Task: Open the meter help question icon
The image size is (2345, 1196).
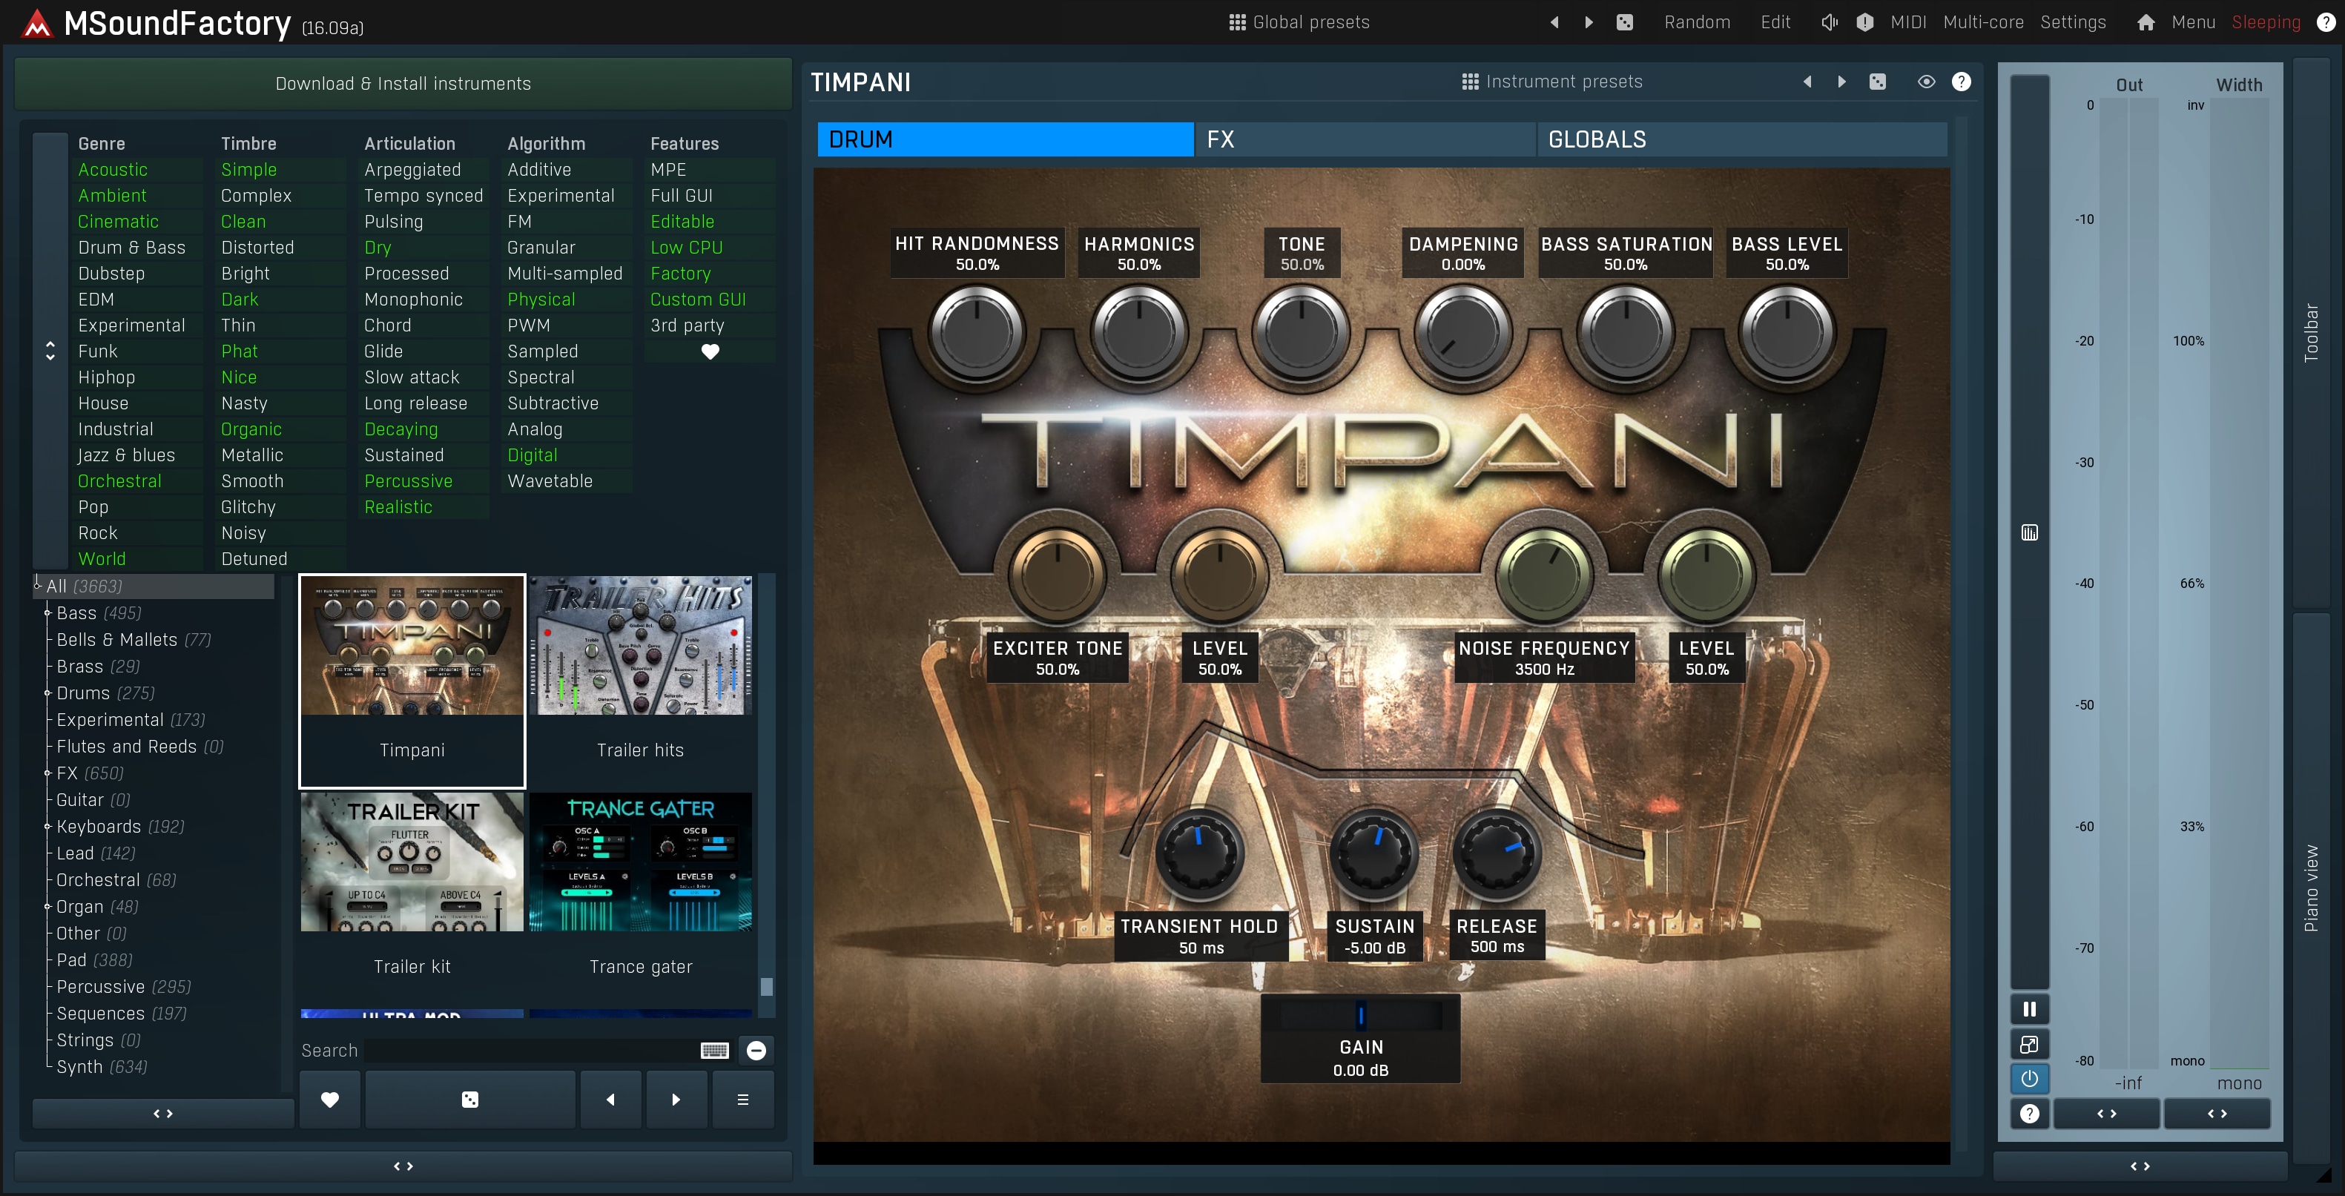Action: click(x=2029, y=1113)
